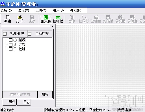Check the box next to 组织 node
The image size is (145, 112).
(10, 40)
